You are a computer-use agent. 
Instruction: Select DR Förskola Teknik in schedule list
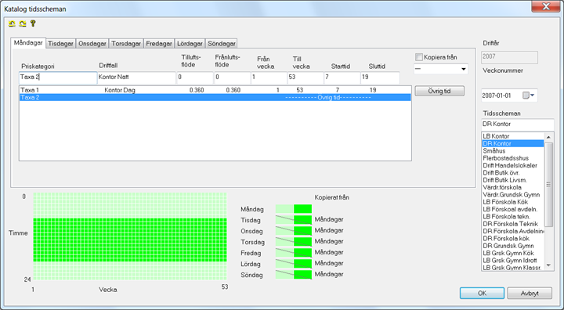pos(512,224)
